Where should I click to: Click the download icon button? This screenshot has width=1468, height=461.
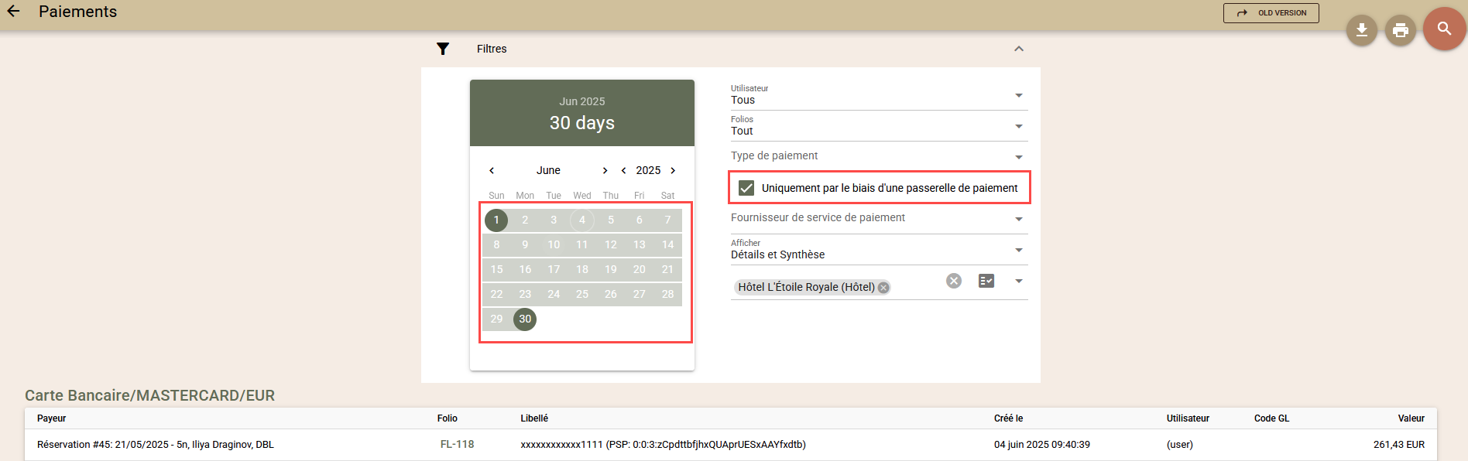point(1362,30)
